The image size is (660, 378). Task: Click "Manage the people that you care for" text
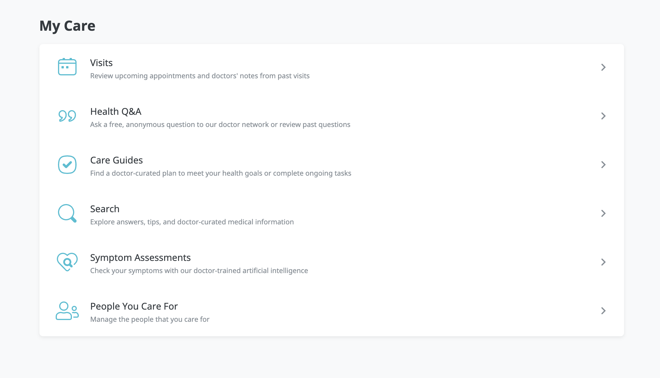pyautogui.click(x=150, y=319)
